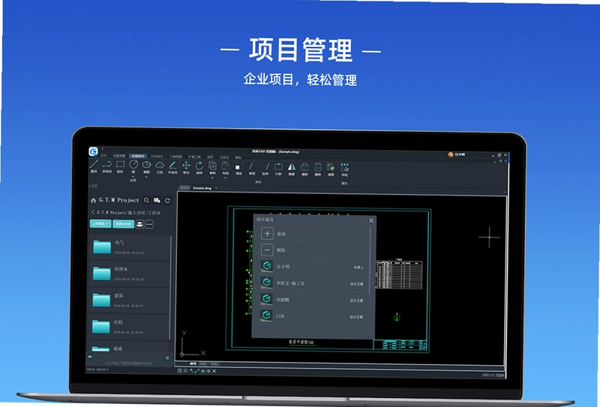Viewport: 600px width, 407px height.
Task: Open the 暖通 folder at list bottom
Action: [129, 347]
